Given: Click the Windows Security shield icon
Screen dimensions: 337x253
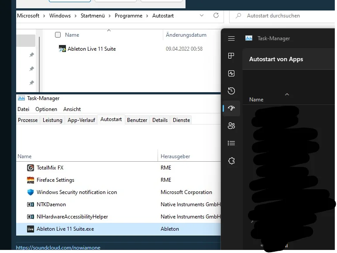Looking at the screenshot, I should [31, 192].
